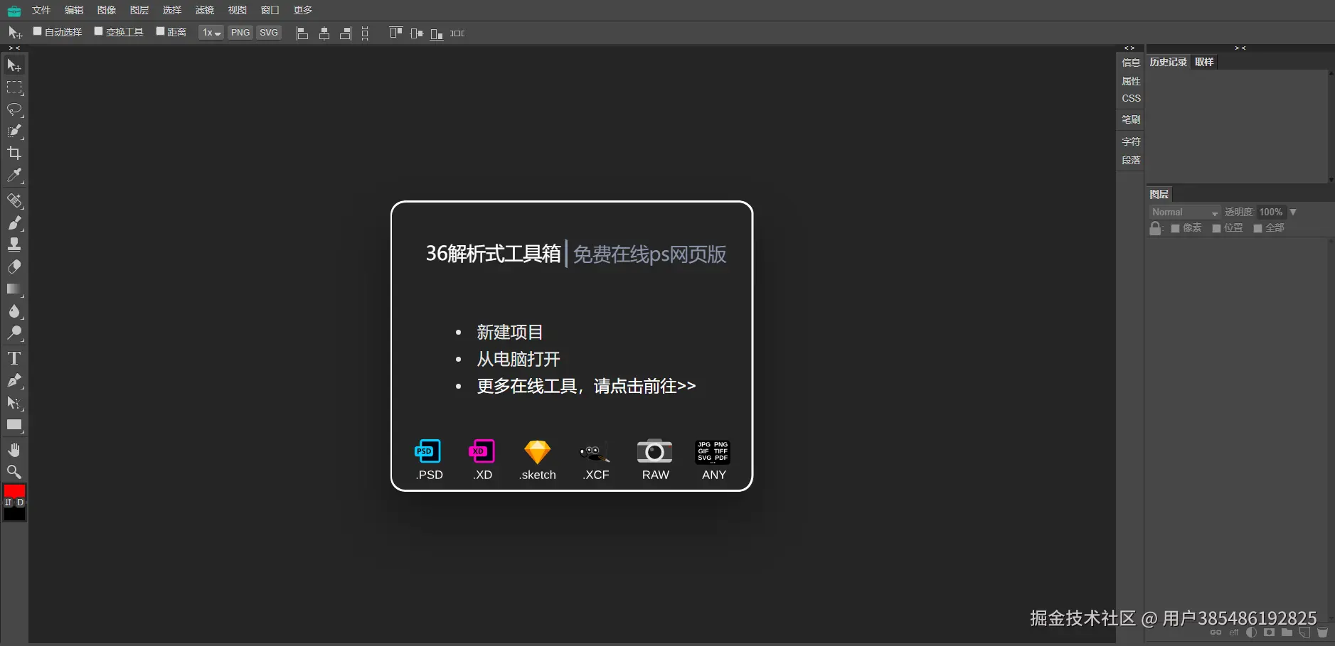Viewport: 1335px width, 646px height.
Task: Open the 更多 menu
Action: tap(303, 10)
